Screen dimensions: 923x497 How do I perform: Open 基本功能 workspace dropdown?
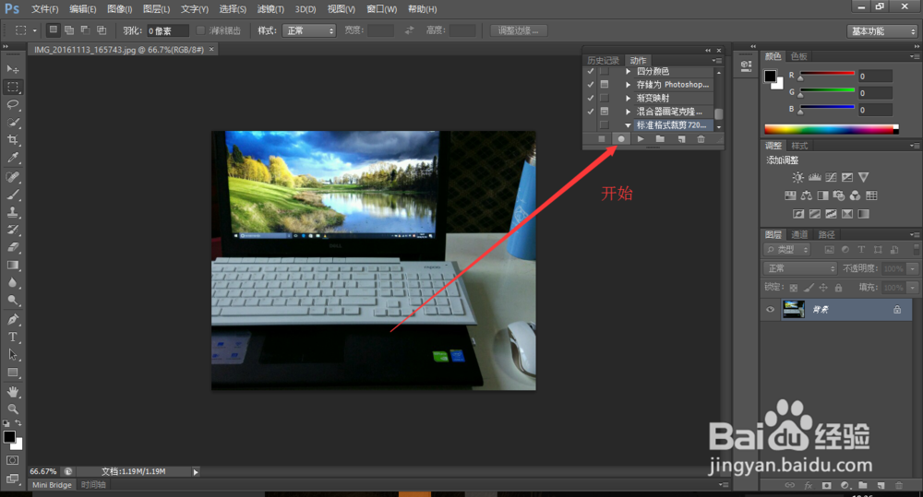881,31
